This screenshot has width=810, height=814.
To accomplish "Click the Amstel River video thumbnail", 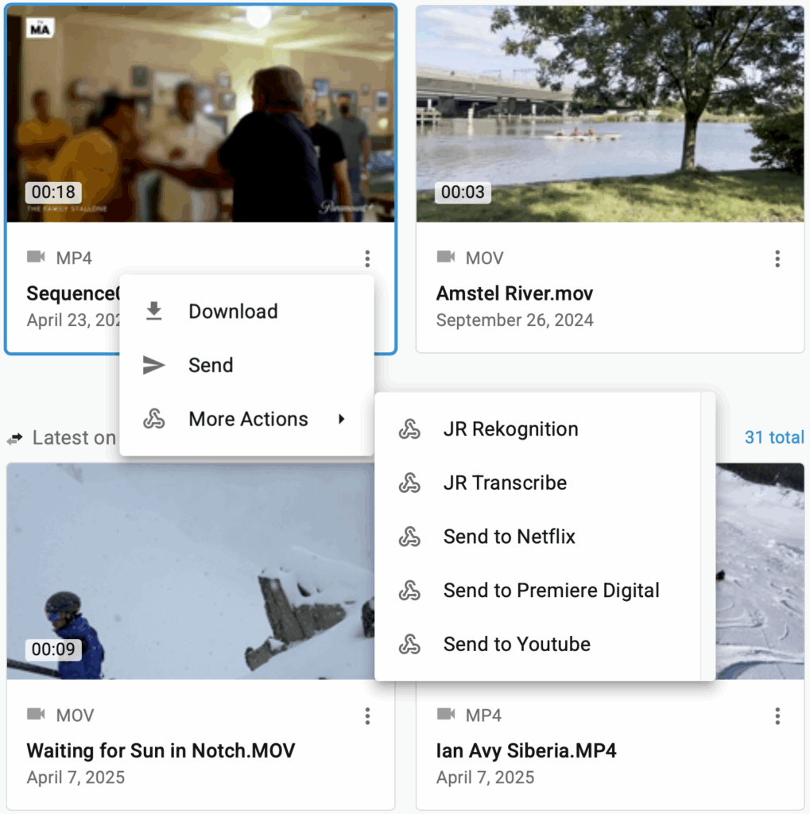I will tap(610, 114).
